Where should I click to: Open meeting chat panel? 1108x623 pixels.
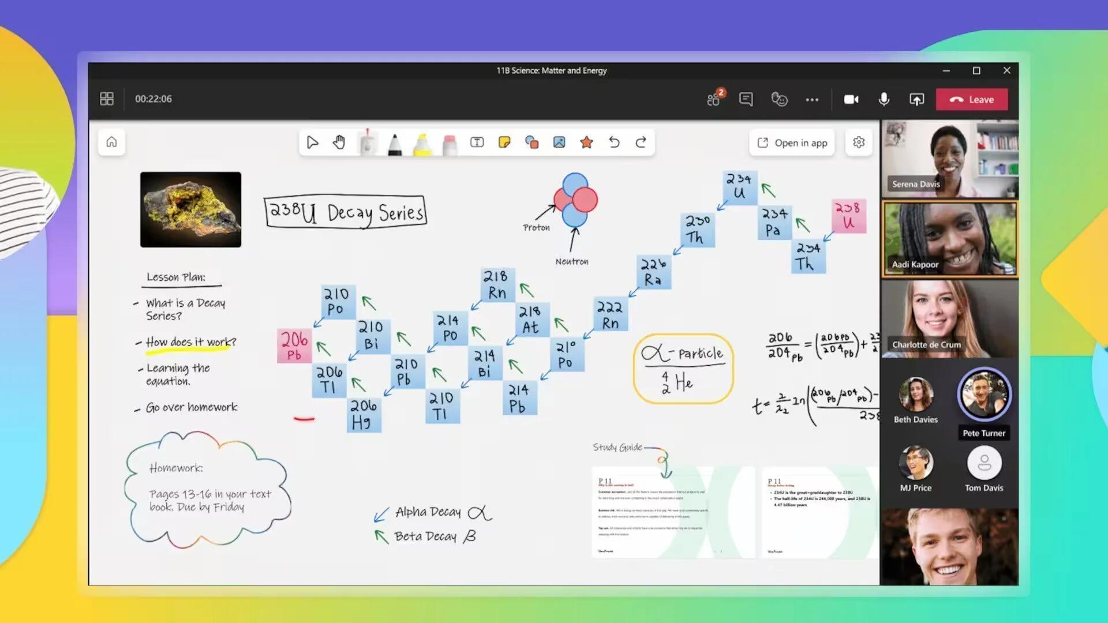click(x=746, y=99)
